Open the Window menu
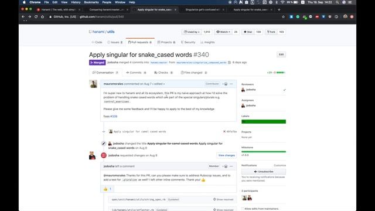This screenshot has height=211, width=375. pyautogui.click(x=120, y=2)
